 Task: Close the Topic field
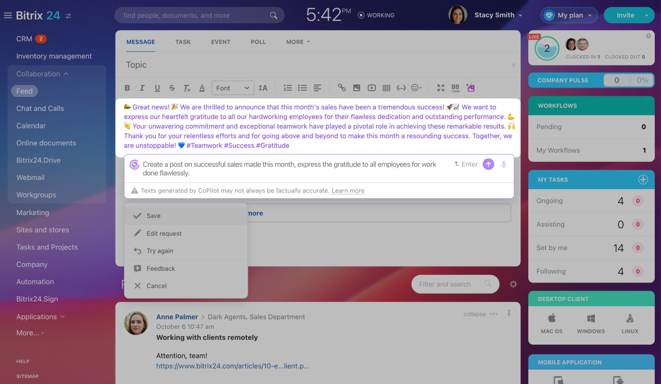click(513, 65)
